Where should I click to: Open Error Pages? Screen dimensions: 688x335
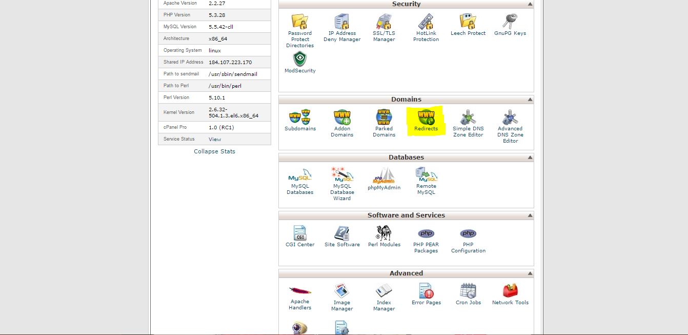tap(426, 294)
